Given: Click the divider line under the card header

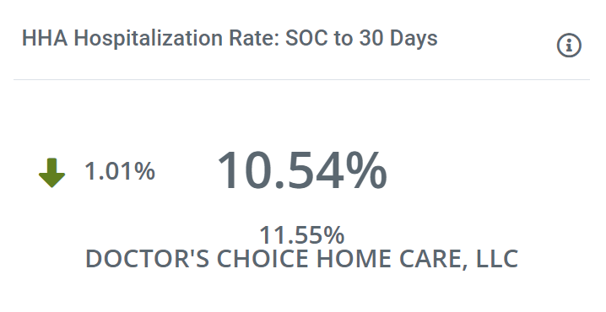Looking at the screenshot, I should click(x=301, y=80).
